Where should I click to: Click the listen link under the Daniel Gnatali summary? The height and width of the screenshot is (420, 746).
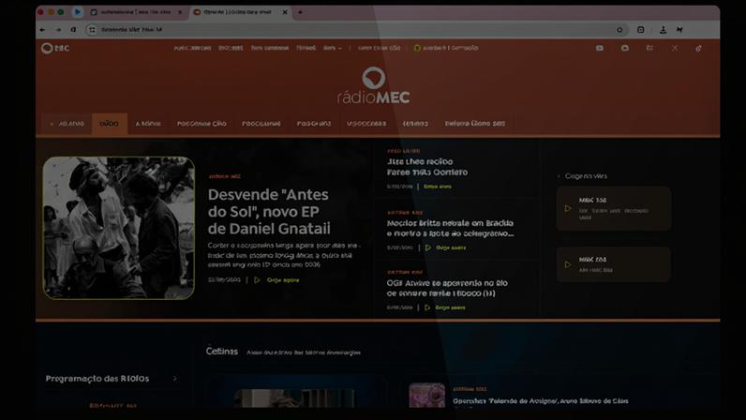point(283,280)
